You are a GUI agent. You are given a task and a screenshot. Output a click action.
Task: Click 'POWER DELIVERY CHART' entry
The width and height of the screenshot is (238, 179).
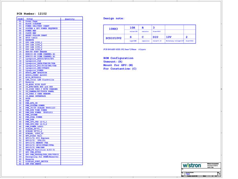click(x=37, y=26)
